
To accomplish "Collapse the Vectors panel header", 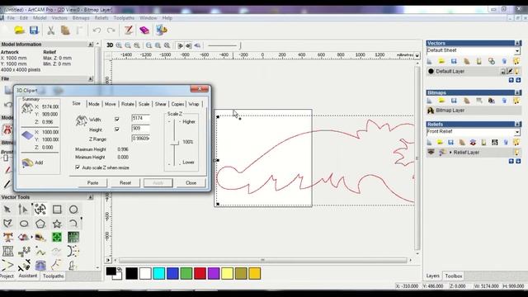I will (x=517, y=43).
